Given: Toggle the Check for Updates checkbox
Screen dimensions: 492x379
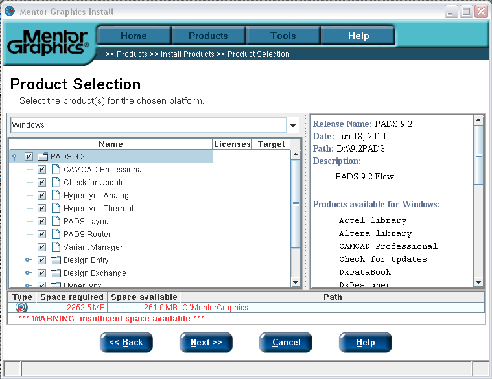Looking at the screenshot, I should point(41,183).
